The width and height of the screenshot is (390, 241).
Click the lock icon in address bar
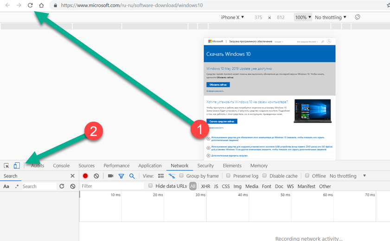55,5
